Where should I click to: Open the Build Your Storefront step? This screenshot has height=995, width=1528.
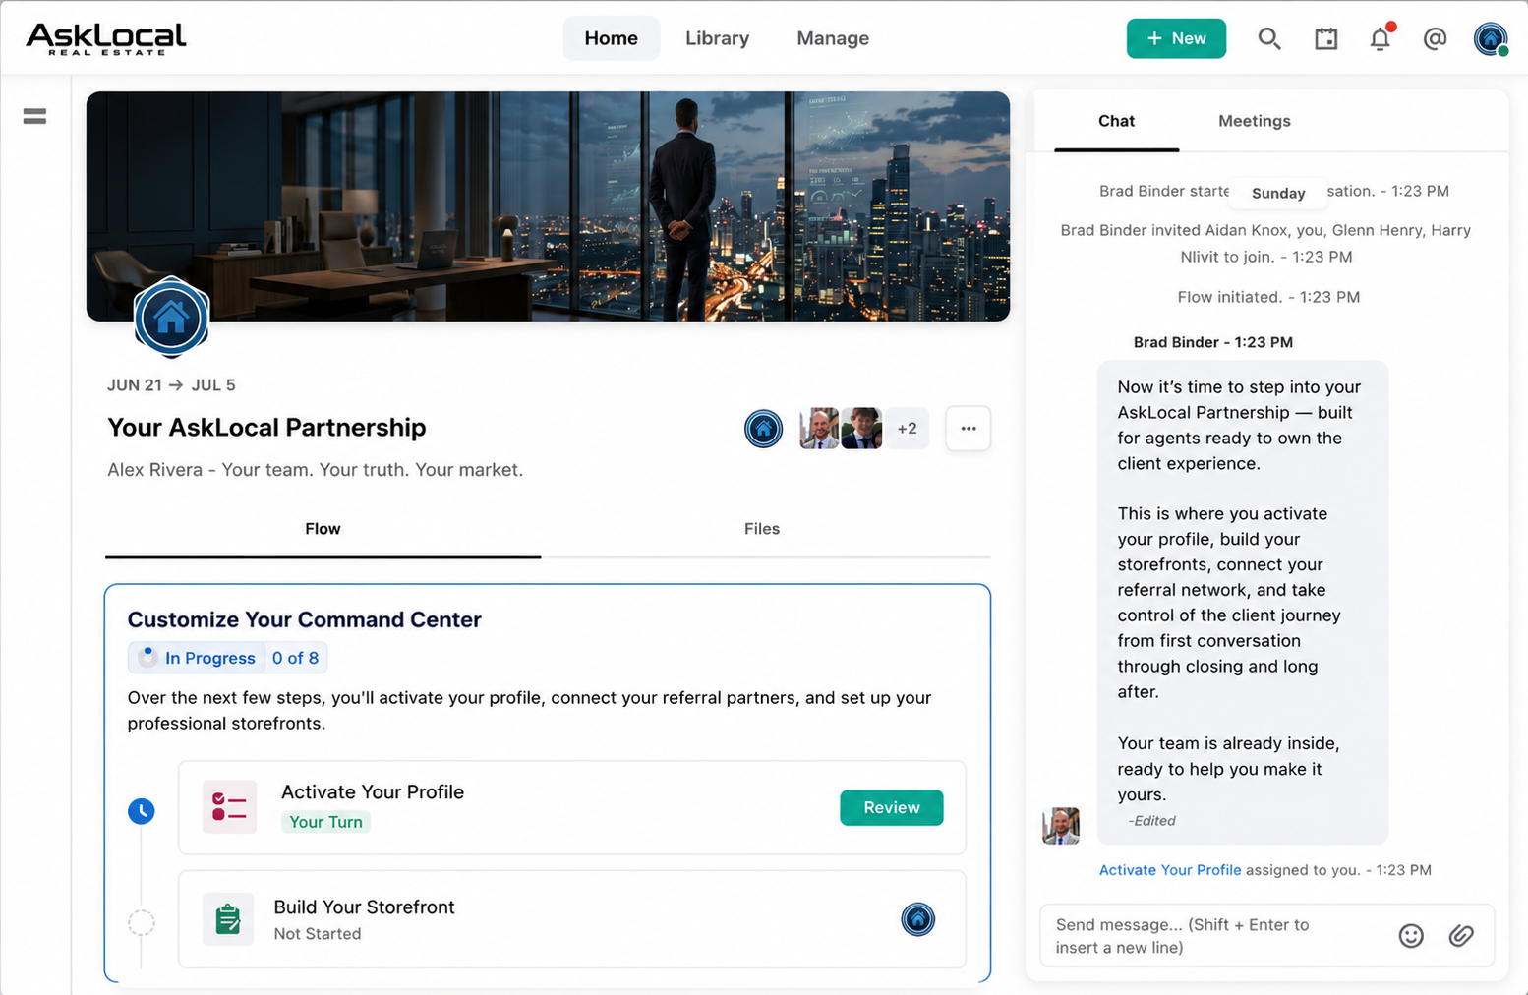(x=571, y=919)
